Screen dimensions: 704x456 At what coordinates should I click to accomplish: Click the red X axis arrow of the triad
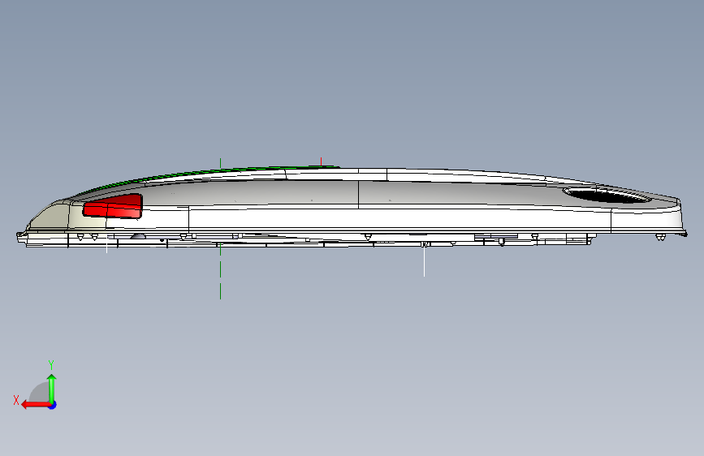[36, 405]
